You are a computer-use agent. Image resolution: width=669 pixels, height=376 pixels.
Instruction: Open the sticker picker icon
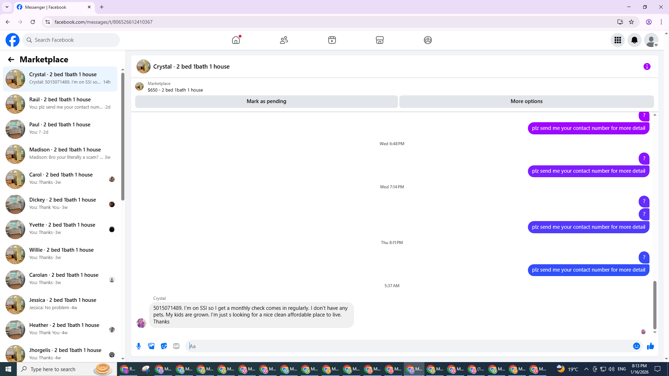[164, 346]
